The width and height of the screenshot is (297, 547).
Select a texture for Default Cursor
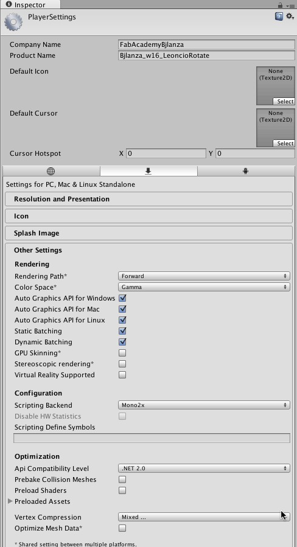point(284,143)
